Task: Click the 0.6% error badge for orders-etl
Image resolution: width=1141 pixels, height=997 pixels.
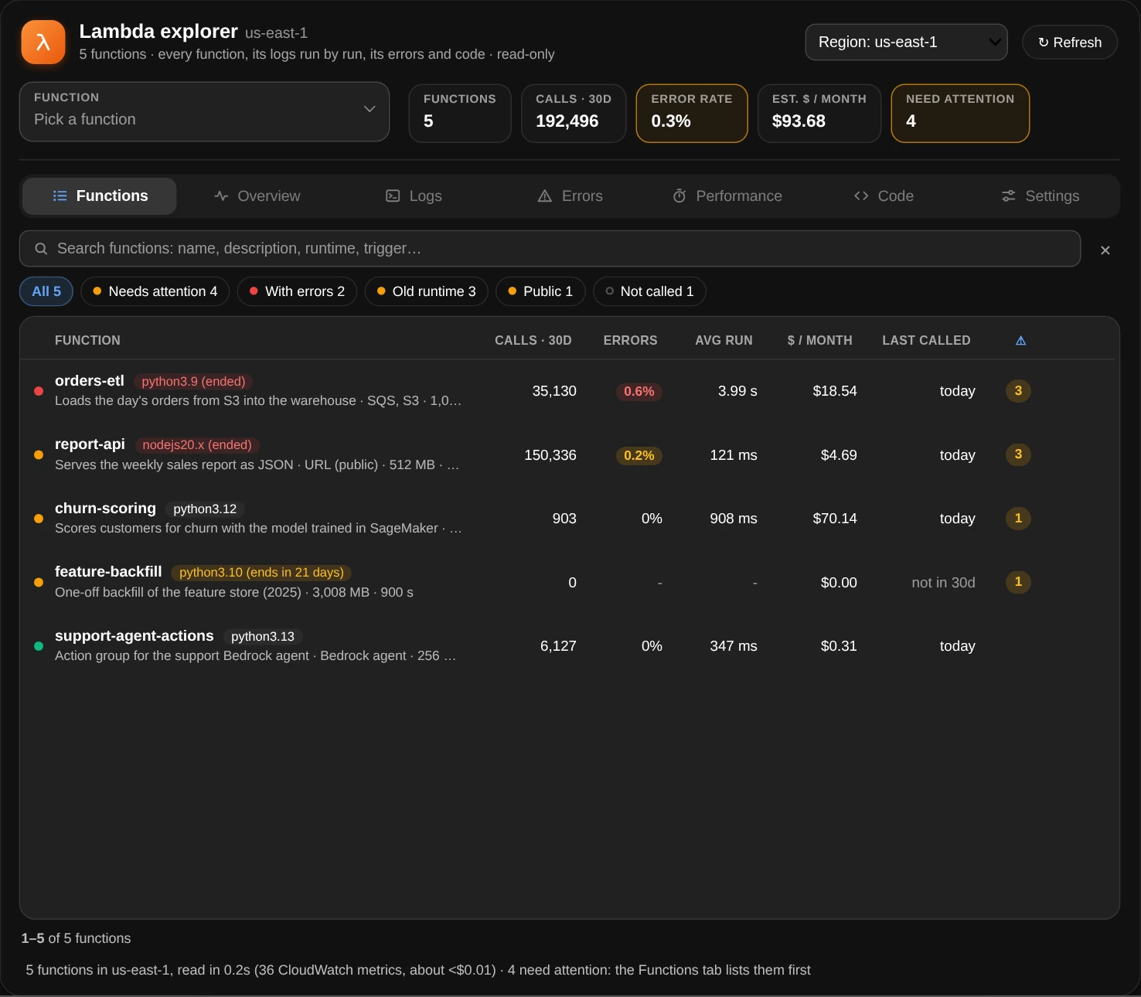Action: pyautogui.click(x=639, y=392)
